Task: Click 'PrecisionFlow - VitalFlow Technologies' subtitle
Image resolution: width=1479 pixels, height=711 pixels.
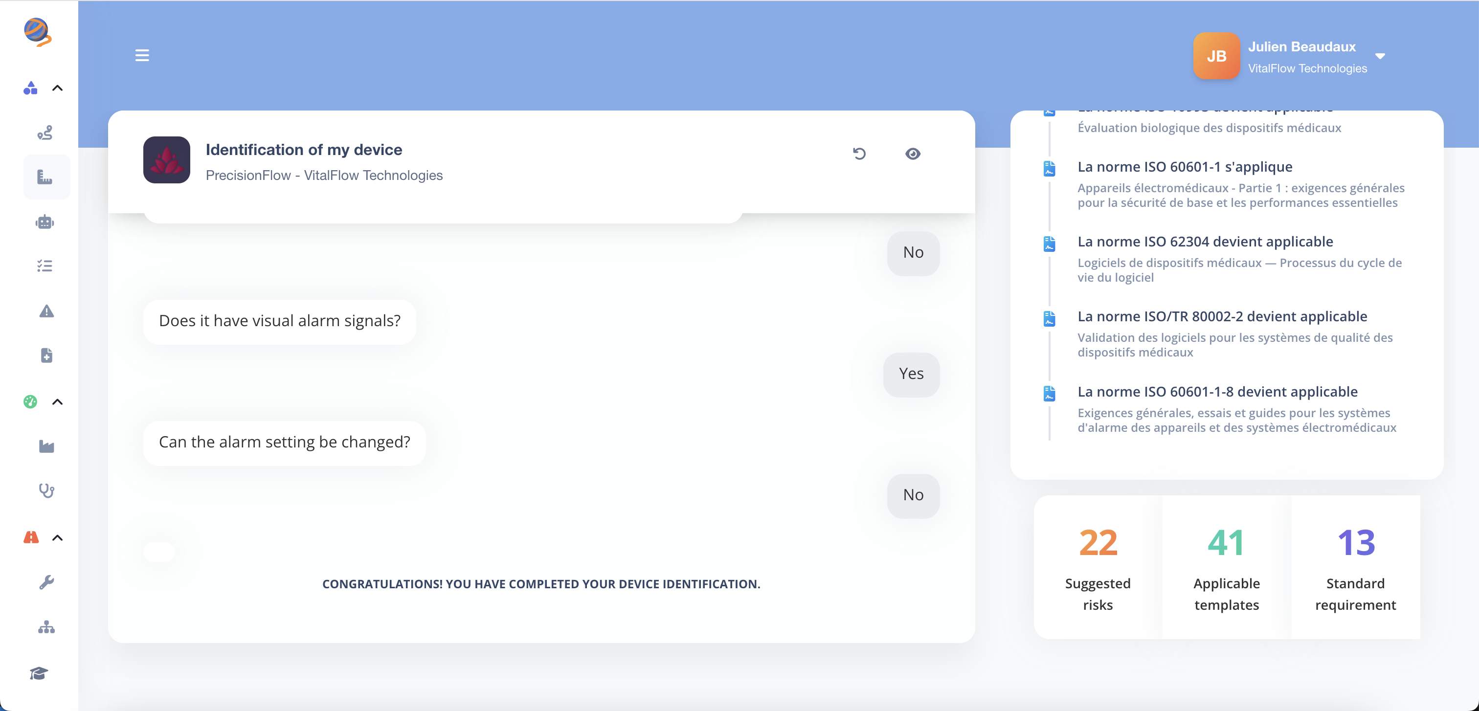Action: (324, 175)
